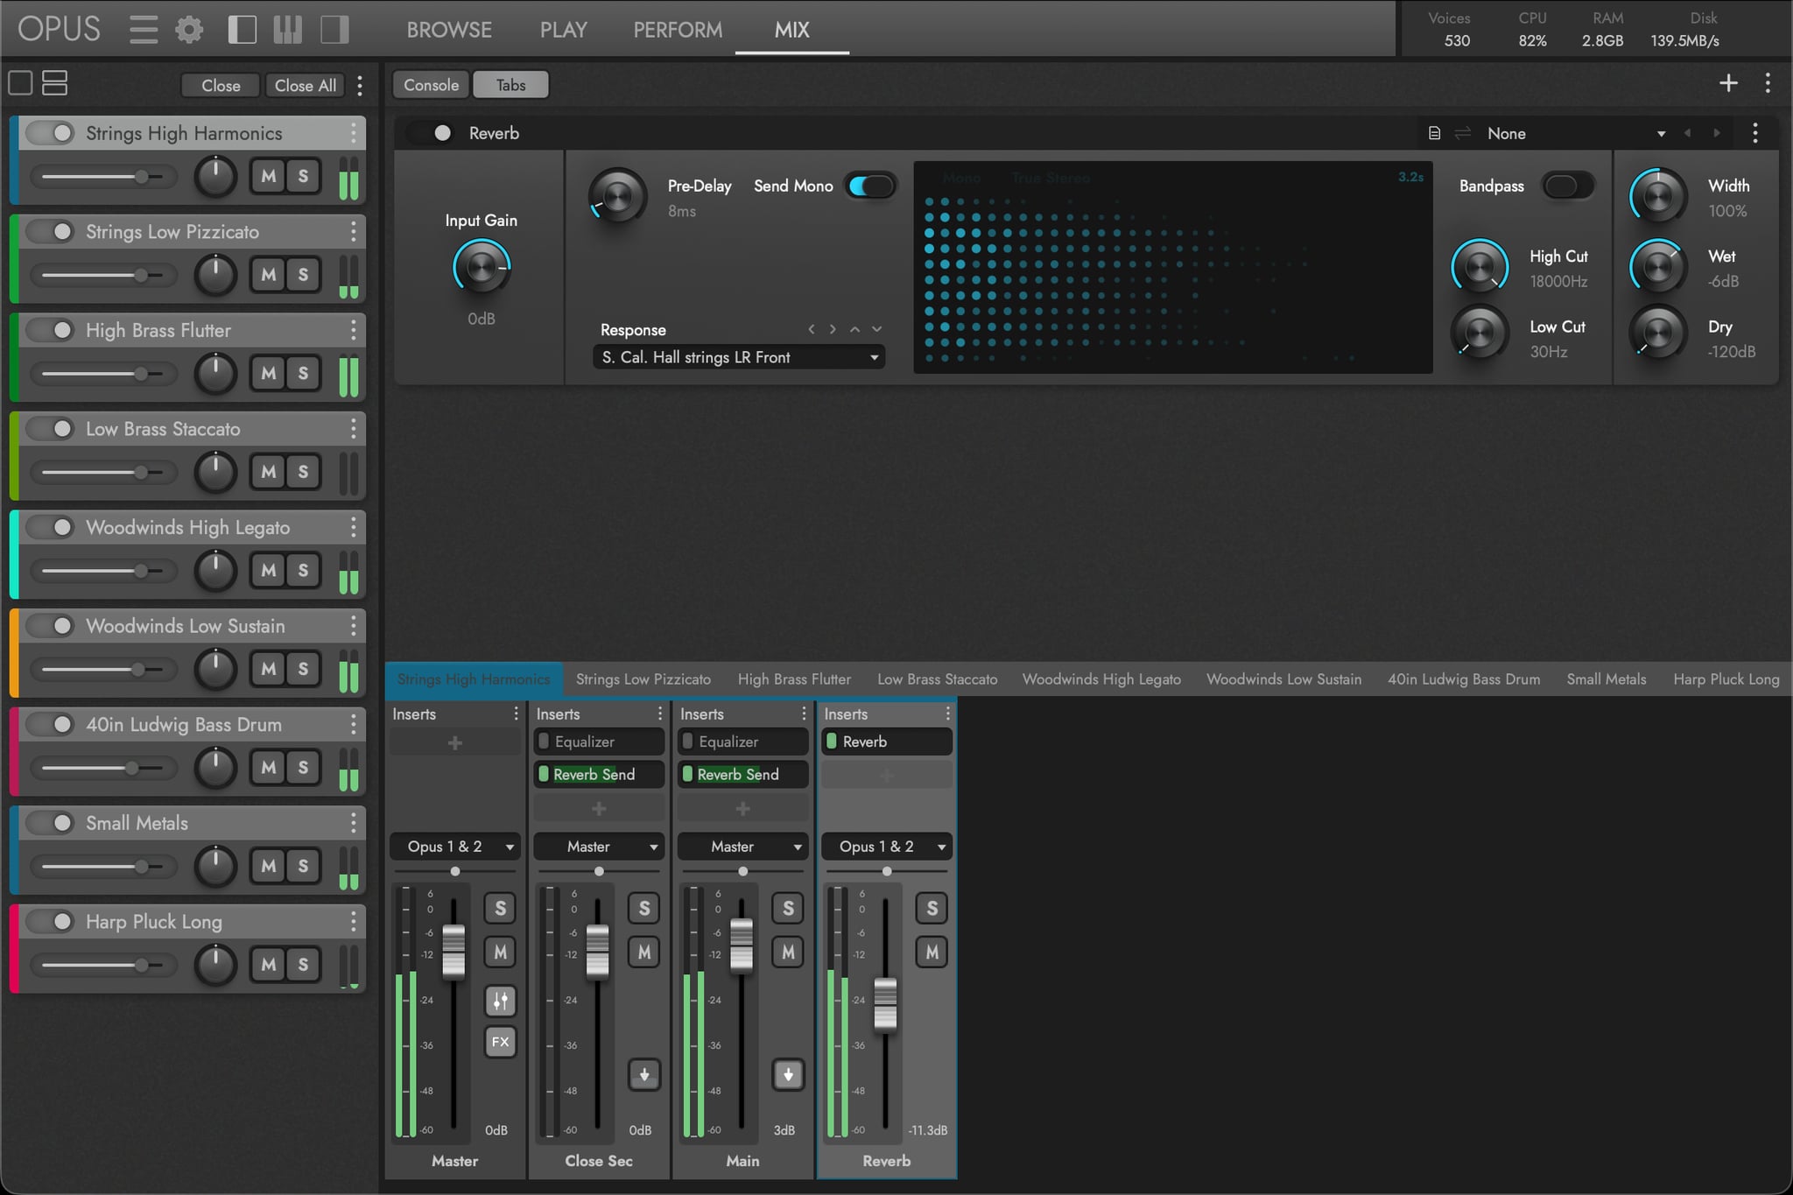The height and width of the screenshot is (1195, 1793).
Task: Toggle the Harp Pluck Long instrument switch
Action: pyautogui.click(x=50, y=921)
